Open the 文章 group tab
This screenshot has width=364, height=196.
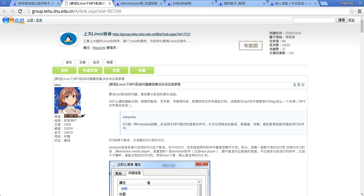83,62
